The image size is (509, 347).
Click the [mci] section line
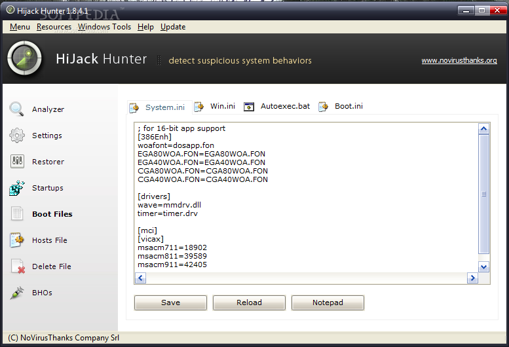click(147, 230)
